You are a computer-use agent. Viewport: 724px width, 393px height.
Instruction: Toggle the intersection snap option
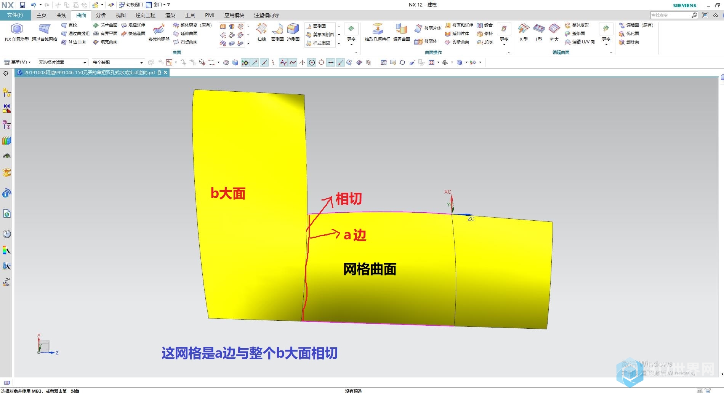tap(302, 62)
